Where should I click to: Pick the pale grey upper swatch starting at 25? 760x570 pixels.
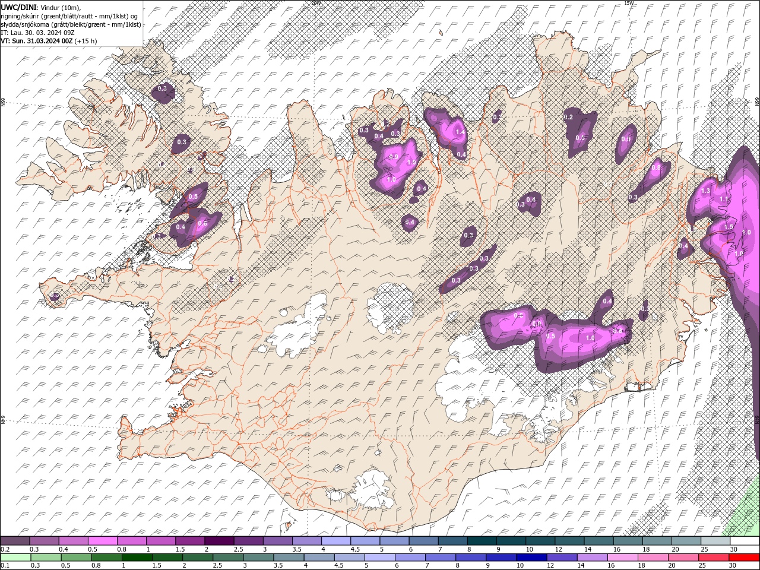click(x=714, y=541)
